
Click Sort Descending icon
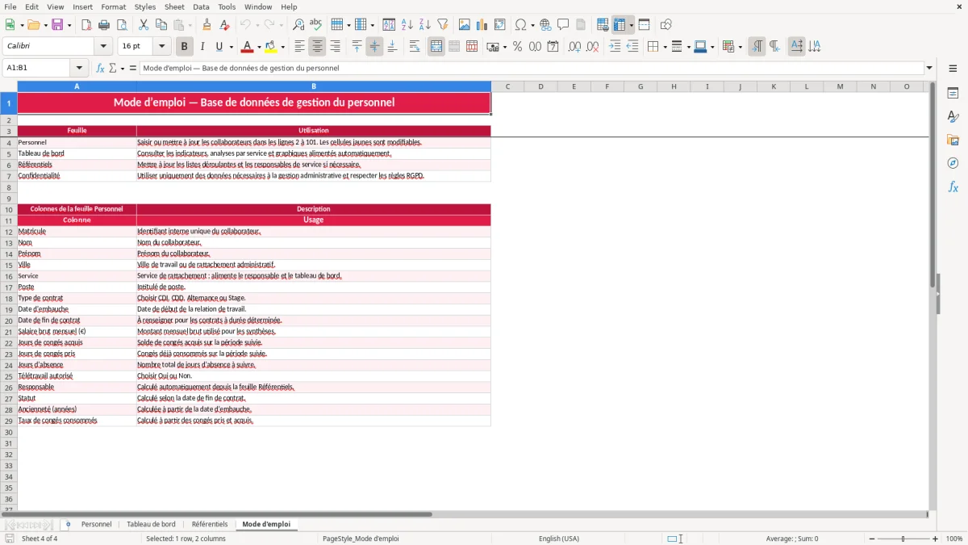(x=425, y=25)
